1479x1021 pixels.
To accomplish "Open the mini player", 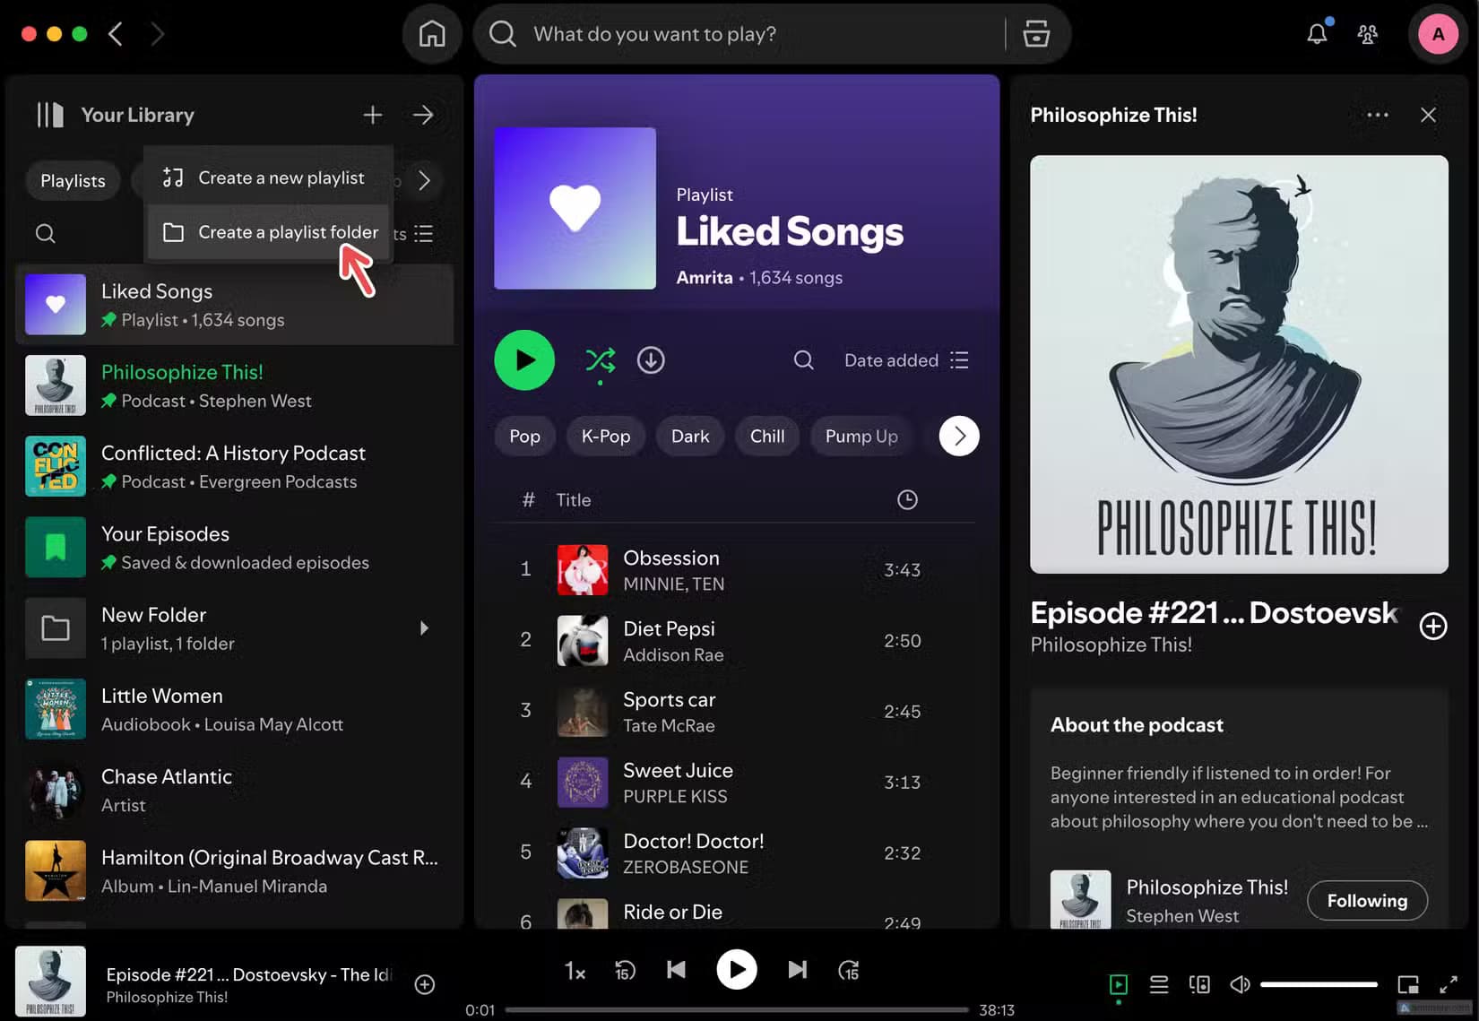I will [1408, 984].
